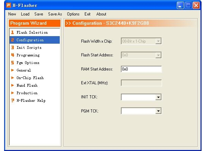
Task: Click the RAM Start Address input field
Action: [x=141, y=69]
